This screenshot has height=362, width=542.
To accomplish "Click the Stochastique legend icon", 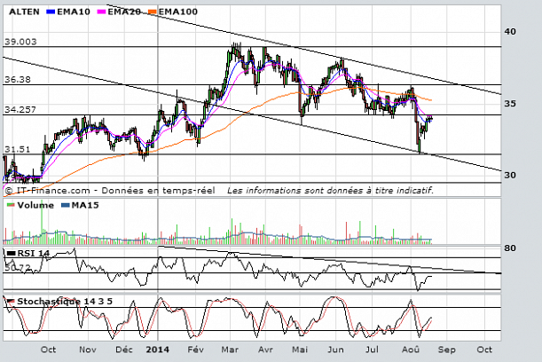I will [x=11, y=302].
